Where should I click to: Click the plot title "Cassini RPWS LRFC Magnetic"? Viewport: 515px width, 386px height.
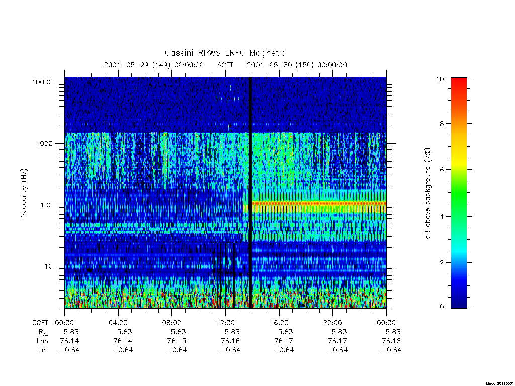225,53
